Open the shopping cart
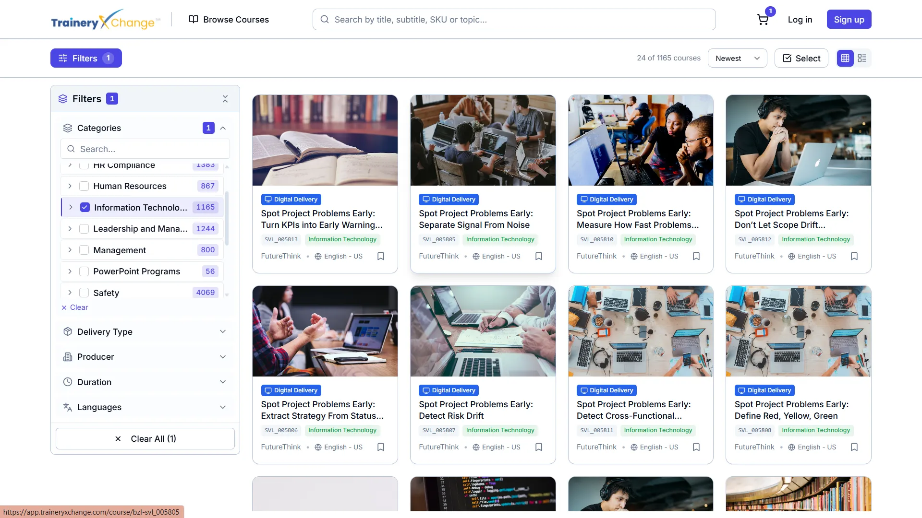The height and width of the screenshot is (518, 922). [x=763, y=20]
